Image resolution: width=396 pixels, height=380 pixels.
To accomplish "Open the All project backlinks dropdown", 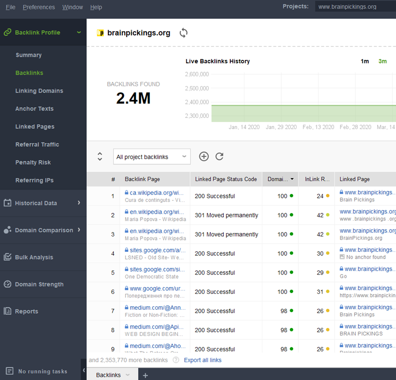I will coord(151,156).
